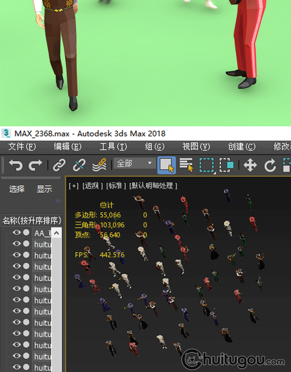Screen dimensions: 291x372
Task: Open the [标准] viewport quality menu
Action: point(116,186)
